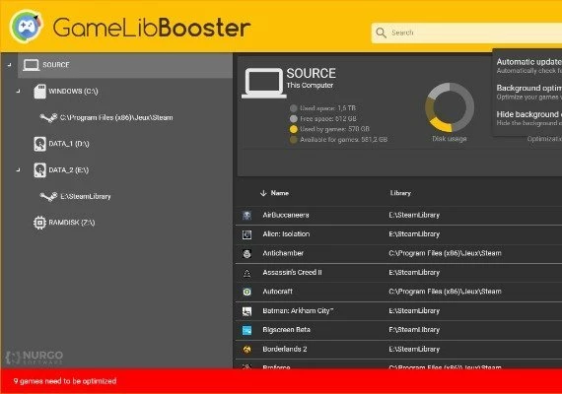Open the Automatic update option
The height and width of the screenshot is (394, 562).
pos(529,66)
